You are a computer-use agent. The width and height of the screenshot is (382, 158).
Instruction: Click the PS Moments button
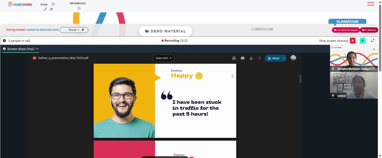tap(369, 30)
